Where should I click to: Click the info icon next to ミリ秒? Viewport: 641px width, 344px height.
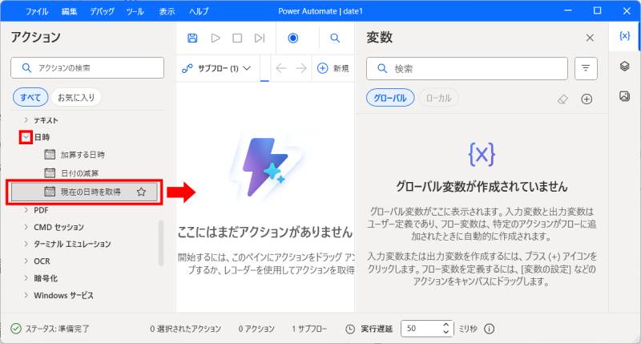pos(490,329)
